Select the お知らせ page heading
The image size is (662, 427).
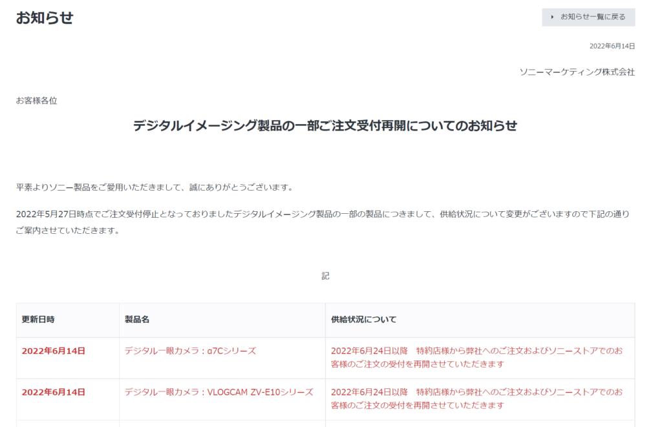coord(45,17)
